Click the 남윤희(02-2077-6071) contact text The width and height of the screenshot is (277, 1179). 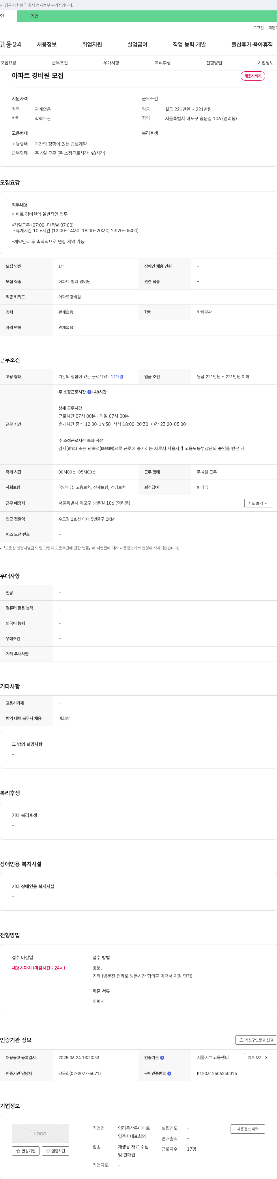tap(80, 1073)
